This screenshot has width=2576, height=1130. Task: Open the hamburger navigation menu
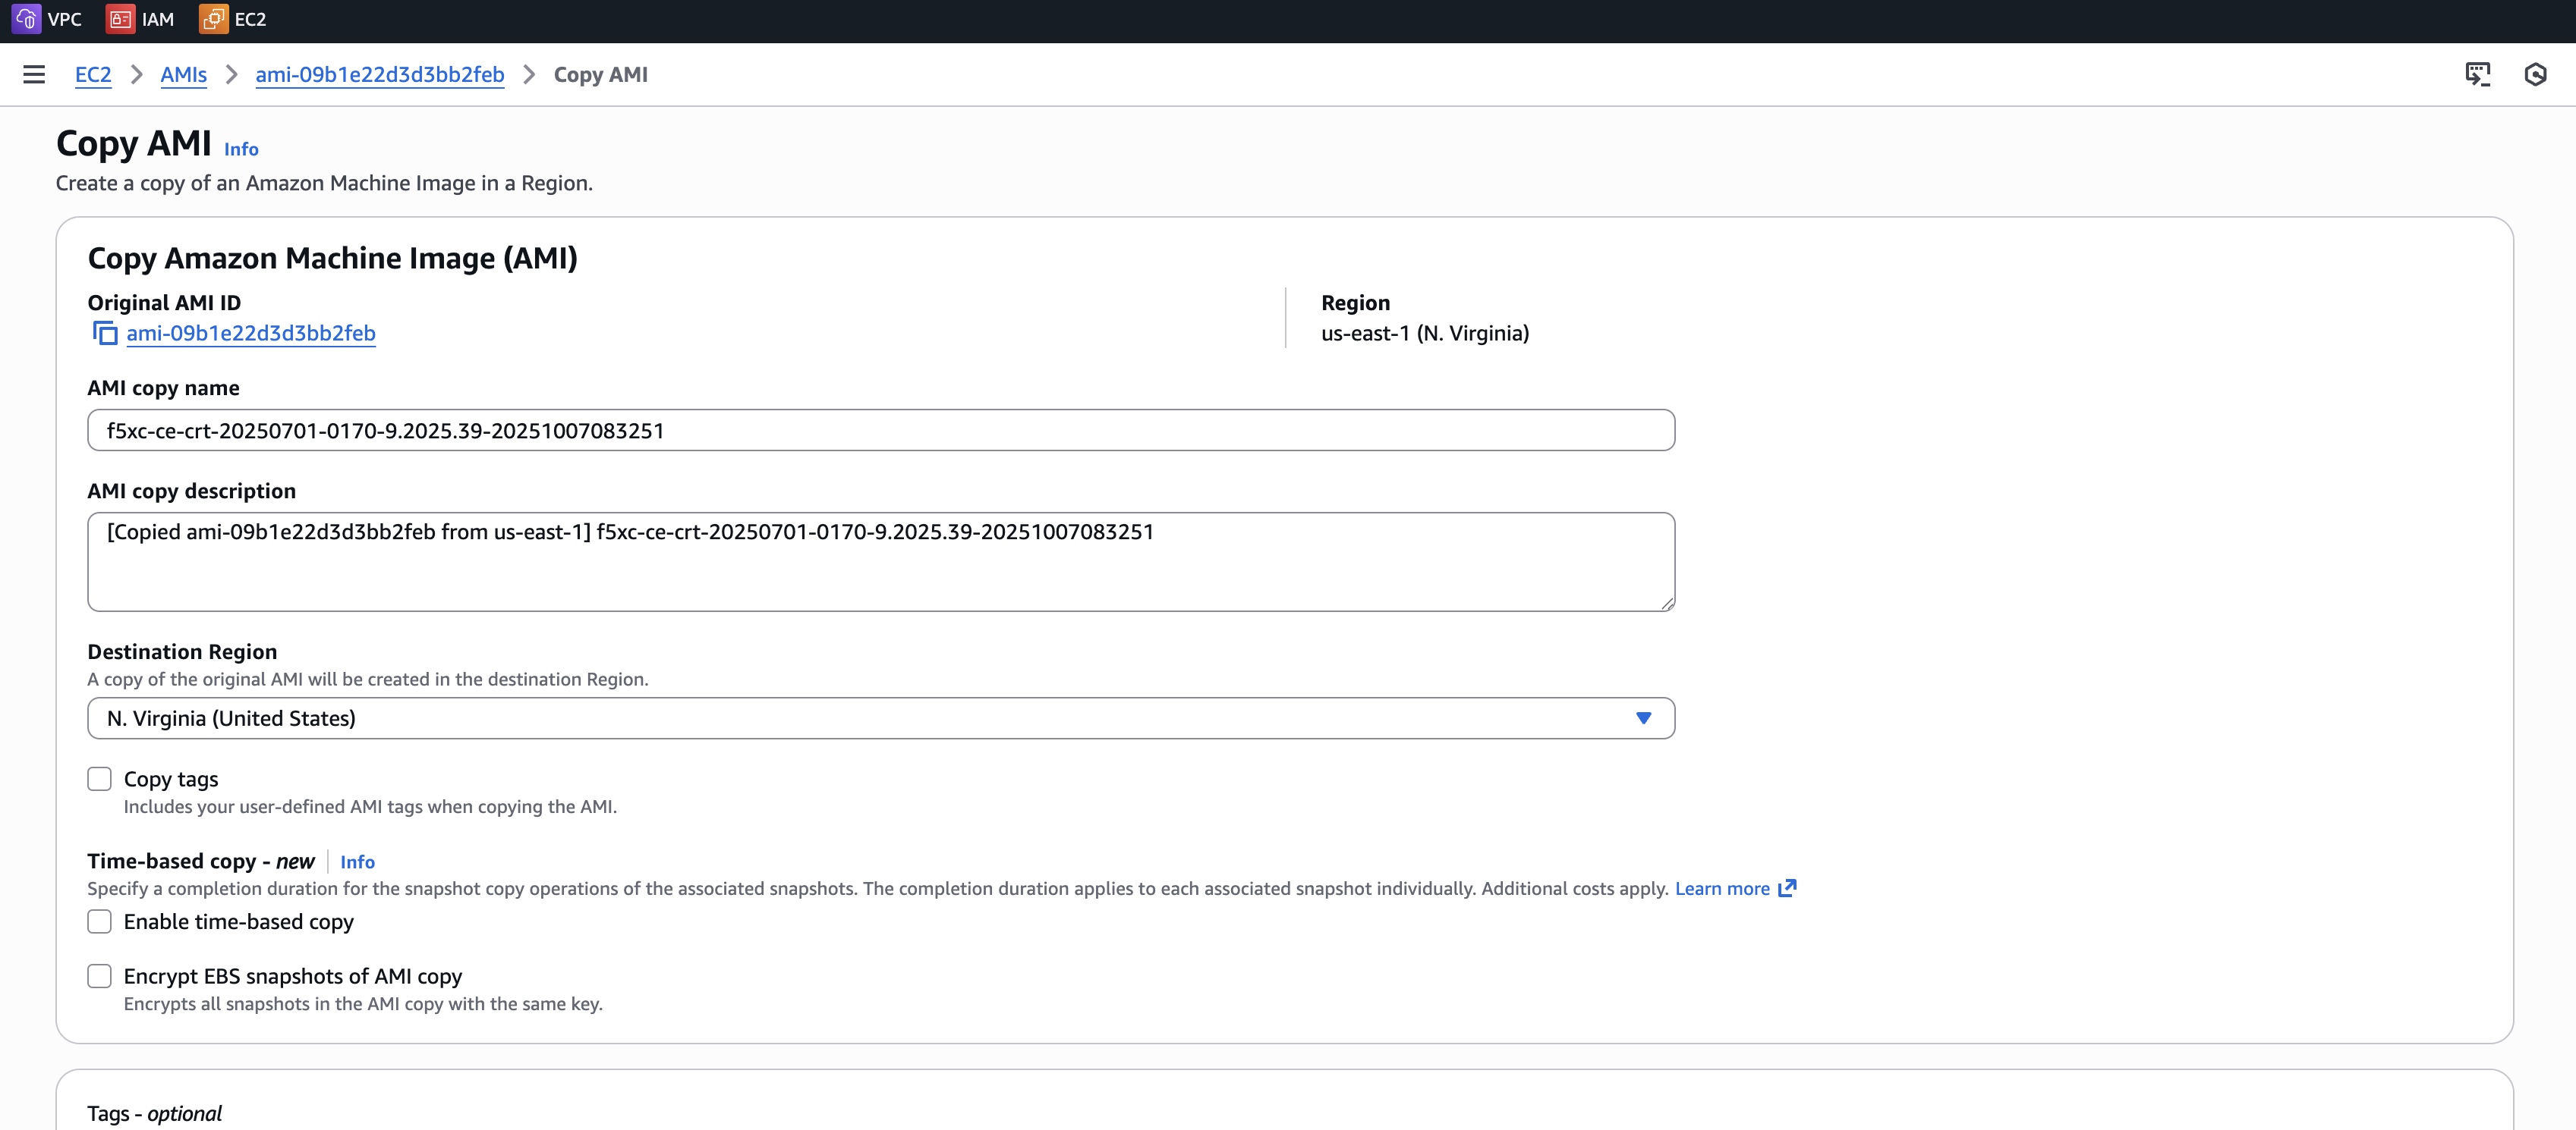(x=34, y=75)
